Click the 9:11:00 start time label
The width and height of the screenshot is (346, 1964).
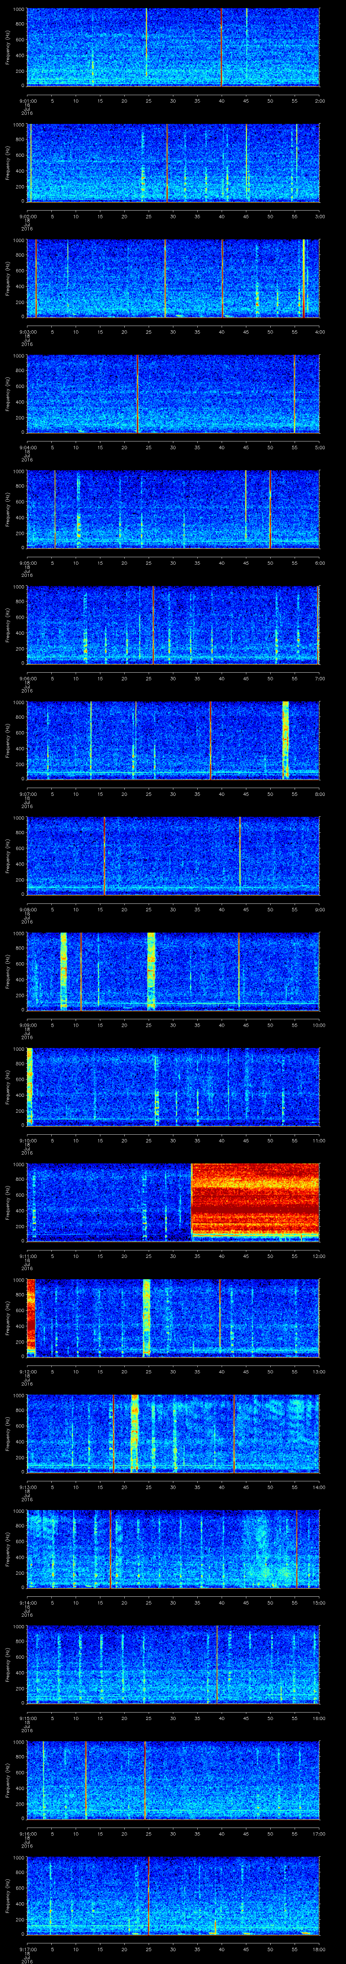click(27, 1256)
